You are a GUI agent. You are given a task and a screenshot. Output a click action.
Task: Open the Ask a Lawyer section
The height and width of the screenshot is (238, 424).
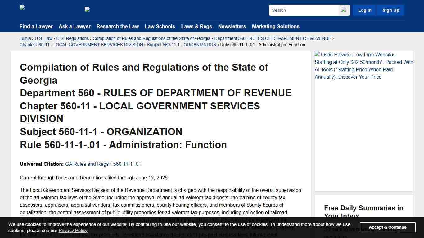(74, 26)
